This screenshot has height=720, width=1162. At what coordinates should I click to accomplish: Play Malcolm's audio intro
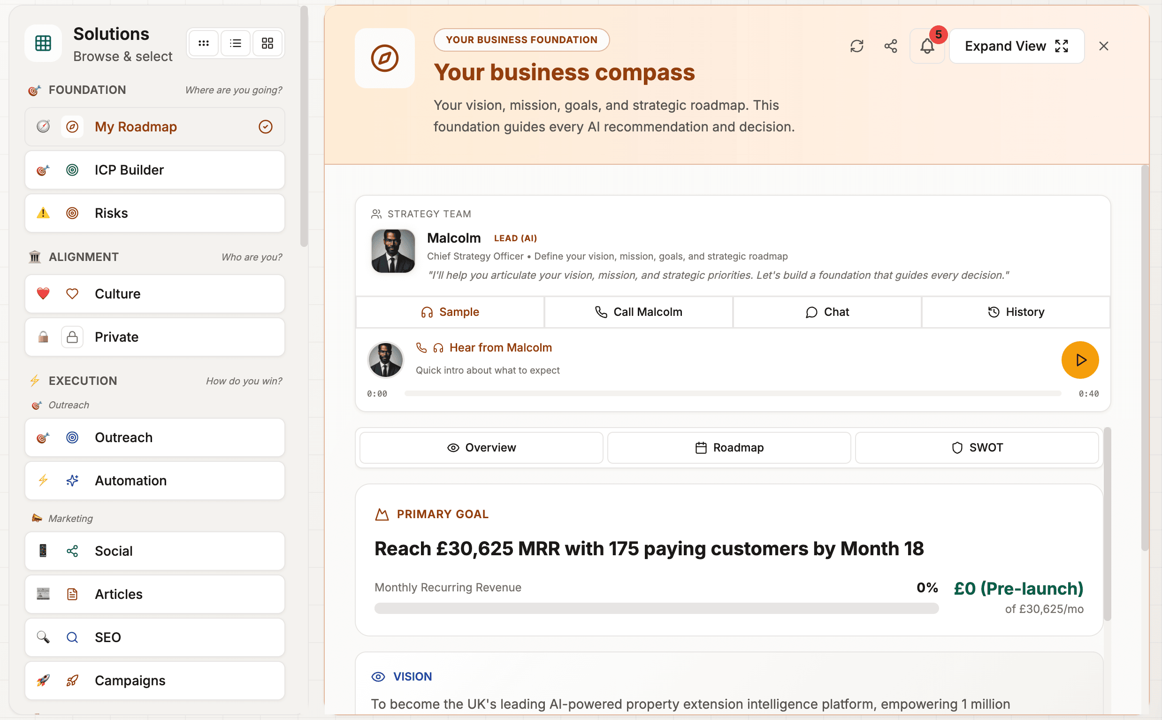[1080, 360]
